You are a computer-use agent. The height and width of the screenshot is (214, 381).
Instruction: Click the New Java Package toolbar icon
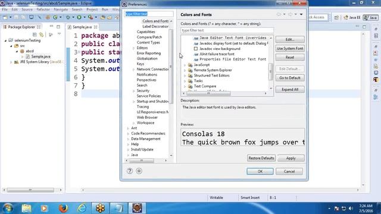pos(48,17)
